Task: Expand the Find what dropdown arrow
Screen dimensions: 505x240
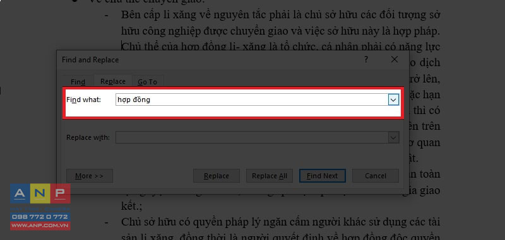Action: click(x=393, y=100)
